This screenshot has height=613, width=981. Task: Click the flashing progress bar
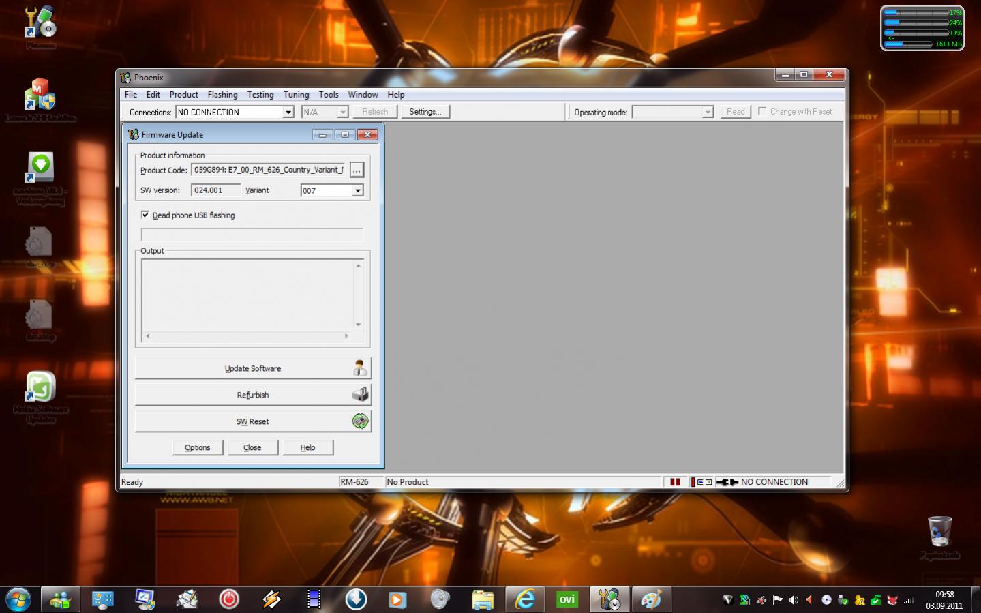click(x=252, y=235)
